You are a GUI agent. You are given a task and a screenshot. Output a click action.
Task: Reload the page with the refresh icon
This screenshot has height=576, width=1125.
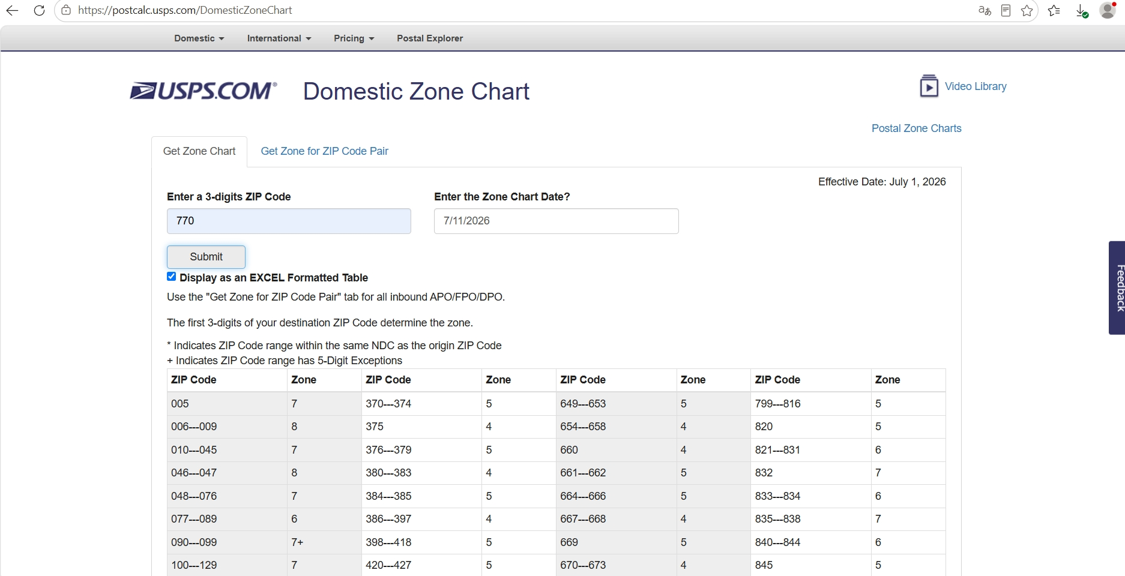point(39,10)
